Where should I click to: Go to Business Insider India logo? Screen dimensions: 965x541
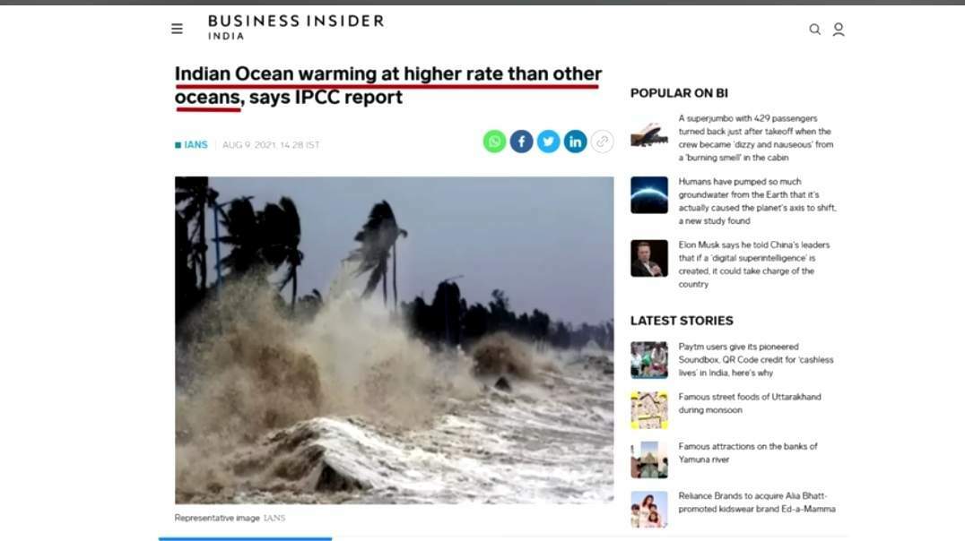point(295,28)
